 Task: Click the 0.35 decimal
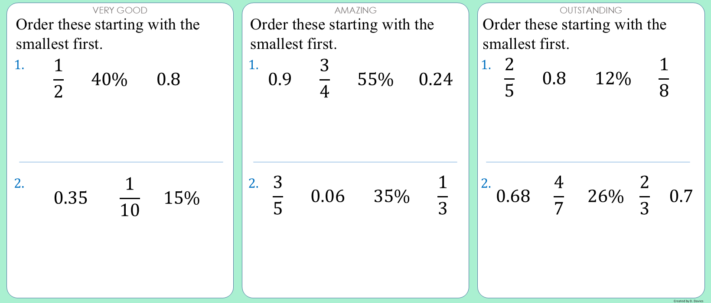click(71, 198)
